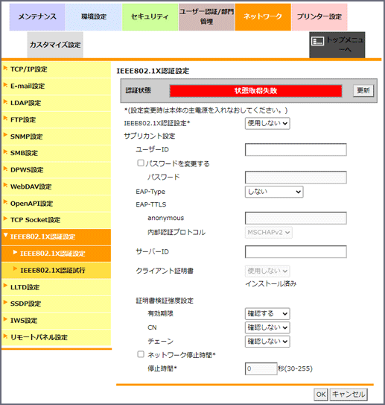Click the リモートパネル設定 arrow icon
The height and width of the screenshot is (405, 385).
point(5,336)
